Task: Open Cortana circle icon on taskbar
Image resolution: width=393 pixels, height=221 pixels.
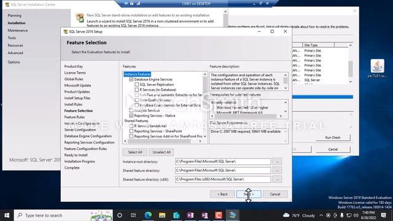Action: [x=120, y=215]
